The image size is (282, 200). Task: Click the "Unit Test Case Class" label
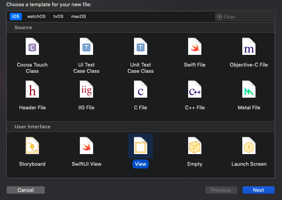[141, 68]
